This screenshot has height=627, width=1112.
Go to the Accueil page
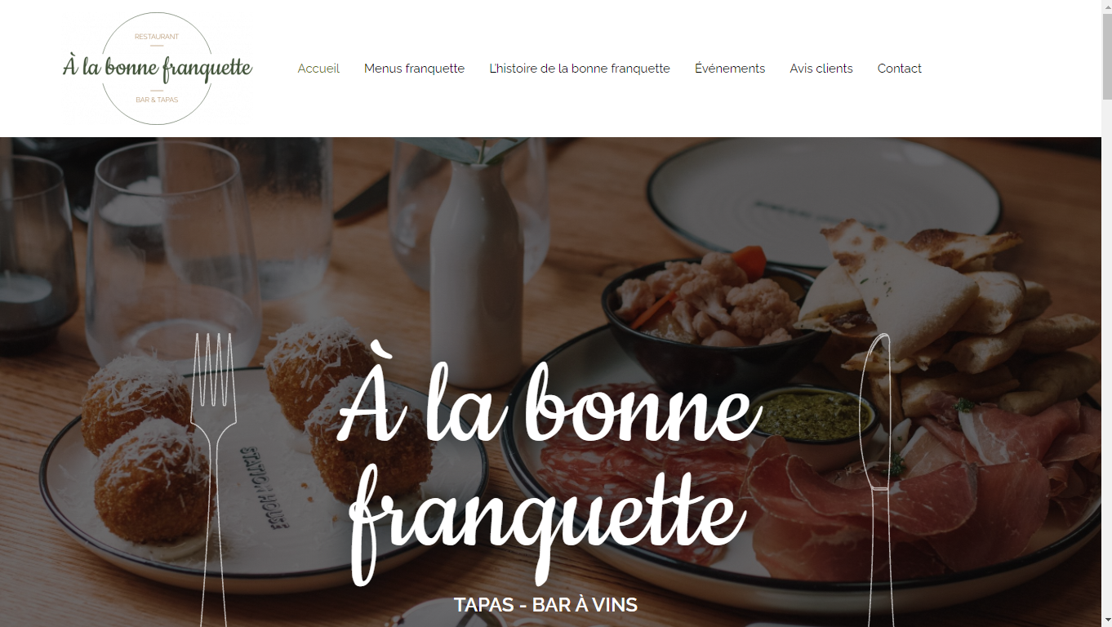click(x=318, y=69)
